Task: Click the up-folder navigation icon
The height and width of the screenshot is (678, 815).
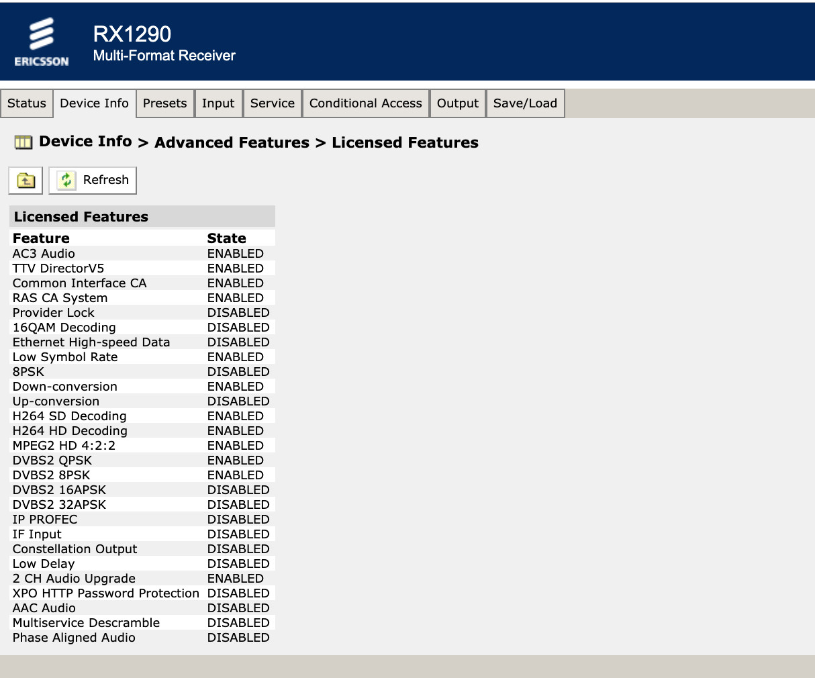Action: point(26,181)
